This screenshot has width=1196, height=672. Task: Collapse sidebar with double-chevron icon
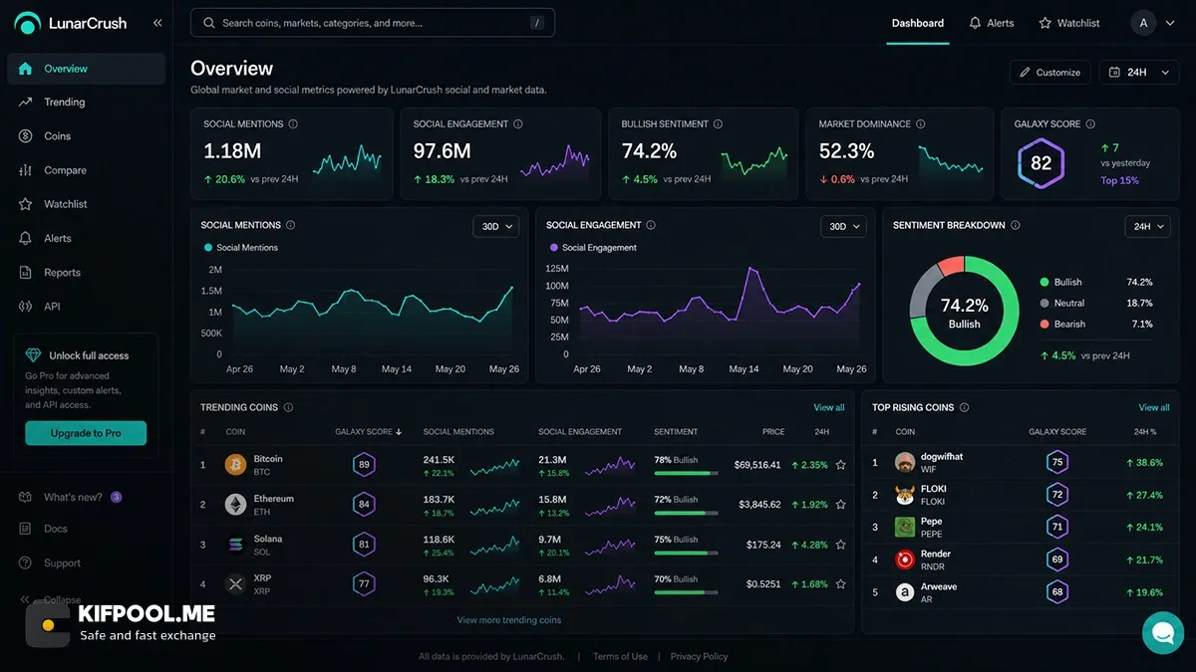tap(157, 23)
